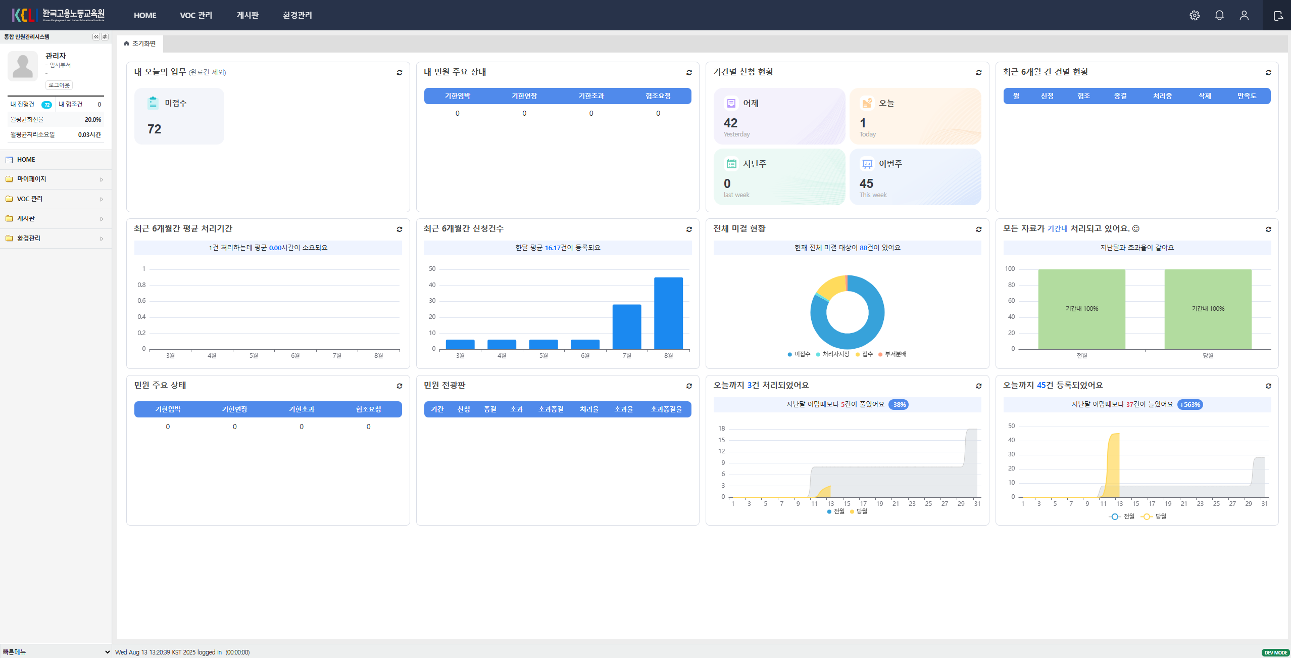
Task: Collapse sidebar with the double-arrow icon
Action: click(x=96, y=37)
